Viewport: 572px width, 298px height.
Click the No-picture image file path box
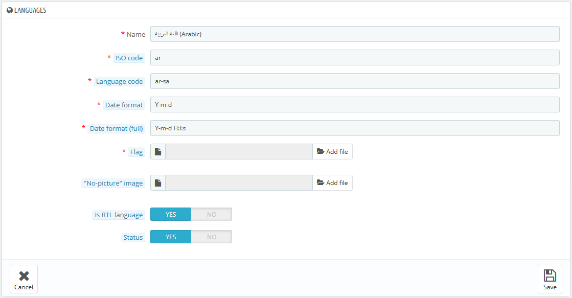(x=239, y=183)
